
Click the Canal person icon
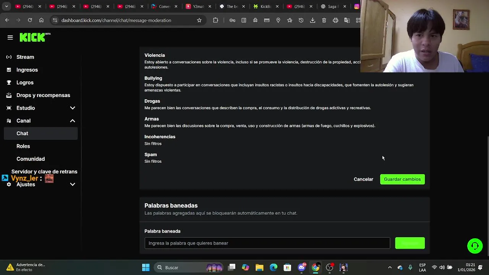click(9, 121)
